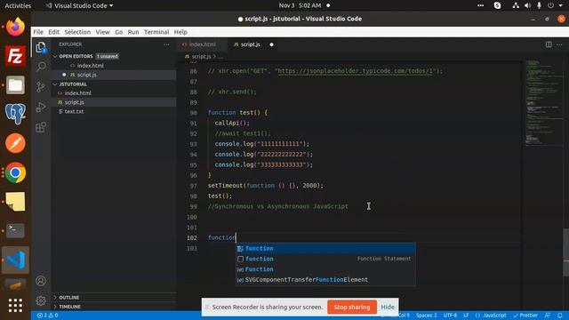Open the File menu
This screenshot has height=320, width=569.
point(38,32)
